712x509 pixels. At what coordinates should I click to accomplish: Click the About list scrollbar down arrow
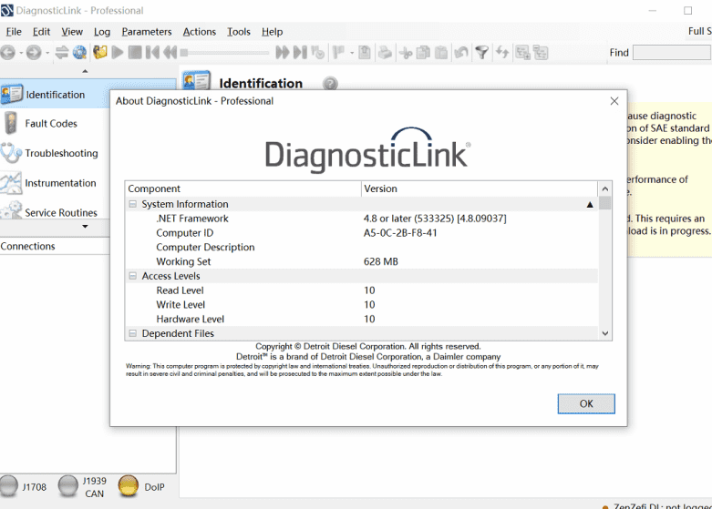point(604,333)
